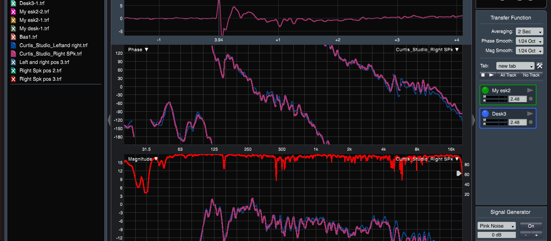Click the 3.94 delay marker label

(219, 40)
